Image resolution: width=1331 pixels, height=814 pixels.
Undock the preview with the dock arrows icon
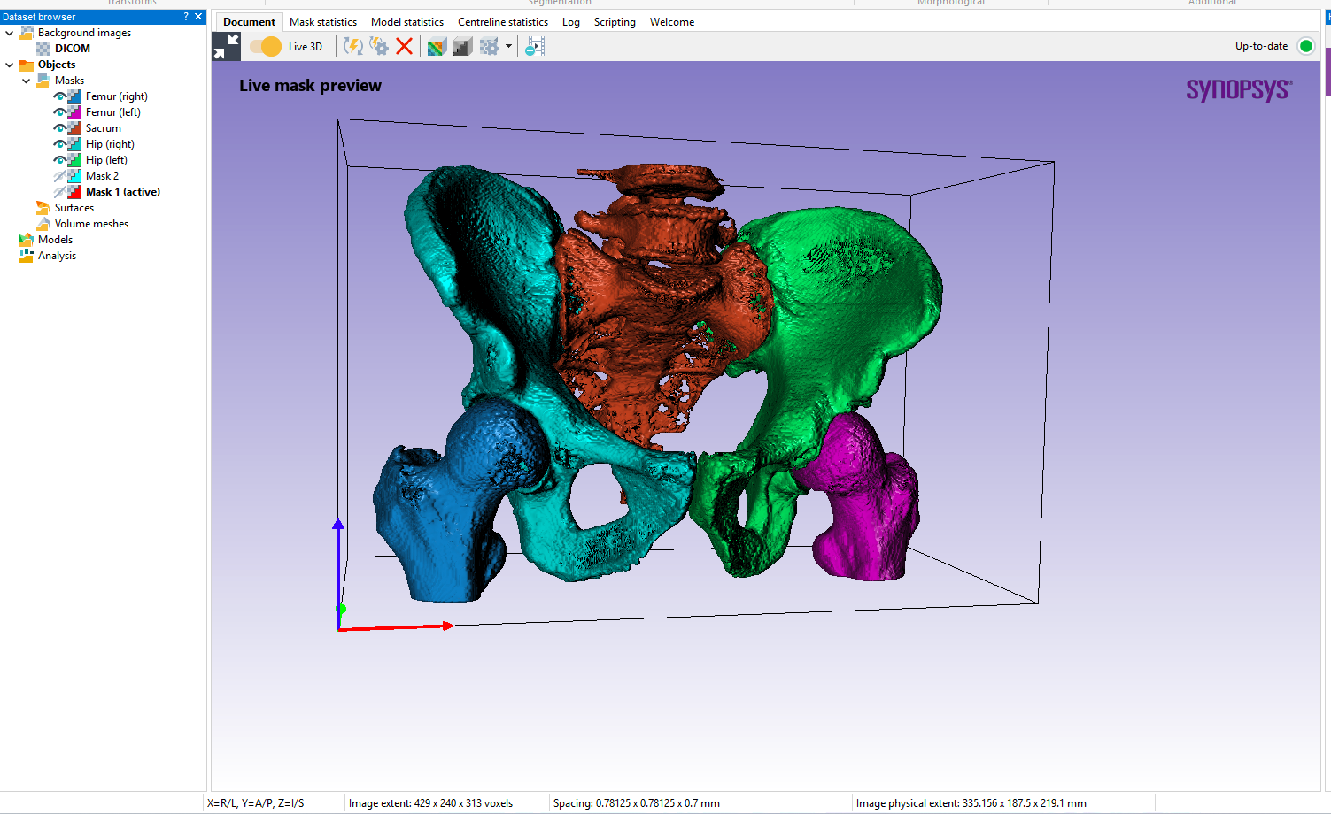click(225, 46)
